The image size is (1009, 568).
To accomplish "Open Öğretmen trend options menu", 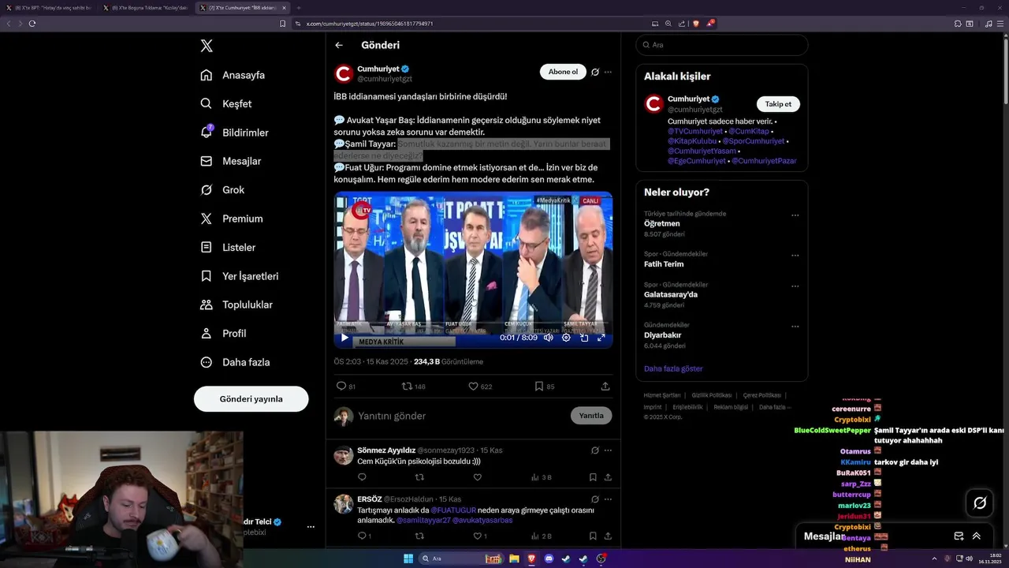I will 795,215.
